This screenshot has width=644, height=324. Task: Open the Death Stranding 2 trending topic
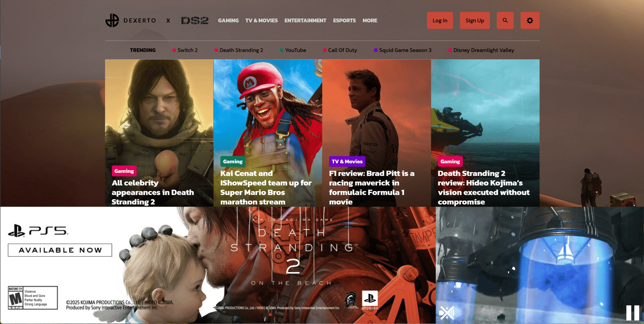[x=239, y=50]
